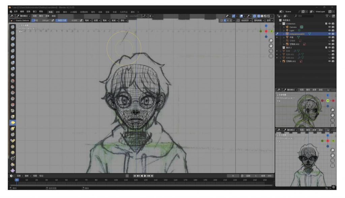Viewport: 345px width, 198px height.
Task: Enable wireframe viewport shading mode
Action: tap(259, 16)
